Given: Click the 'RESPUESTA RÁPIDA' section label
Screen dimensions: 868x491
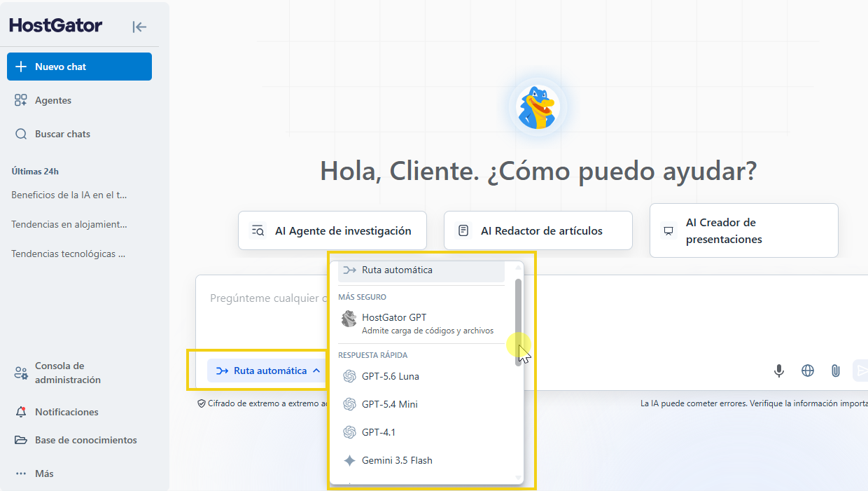Looking at the screenshot, I should (x=372, y=355).
